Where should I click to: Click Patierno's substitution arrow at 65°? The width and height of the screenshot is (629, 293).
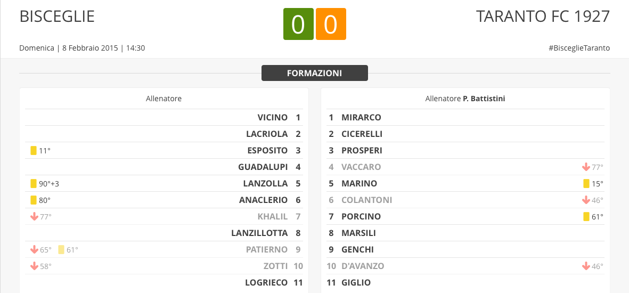pos(35,250)
